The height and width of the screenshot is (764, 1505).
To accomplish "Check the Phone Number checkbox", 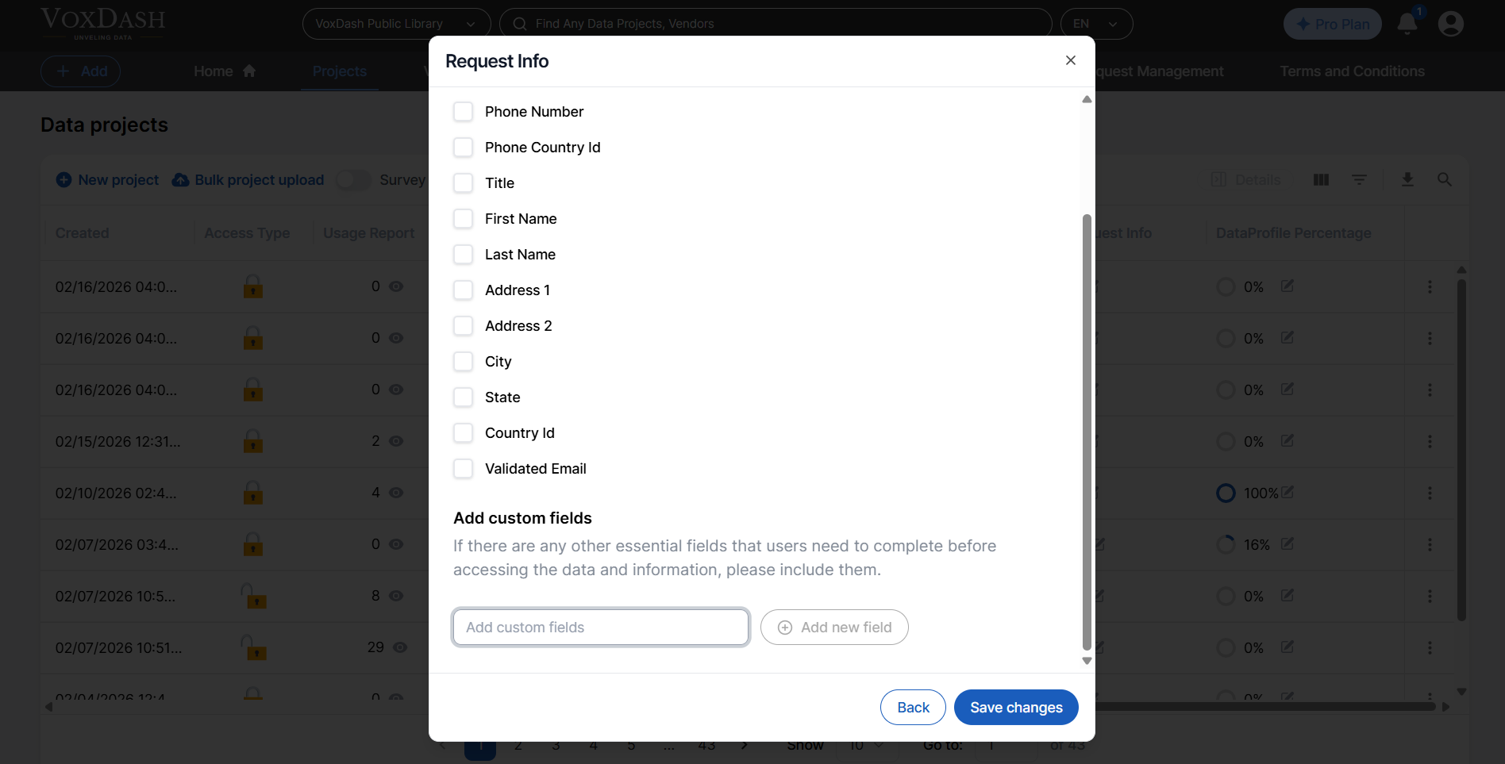I will [x=464, y=111].
